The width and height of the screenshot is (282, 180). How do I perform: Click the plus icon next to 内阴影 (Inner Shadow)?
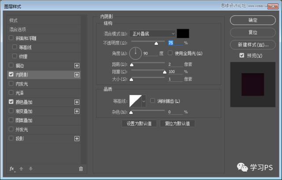(x=77, y=75)
